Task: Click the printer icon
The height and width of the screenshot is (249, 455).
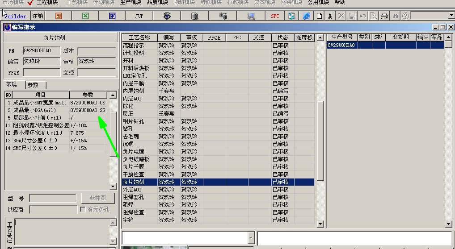Action: coord(384,16)
